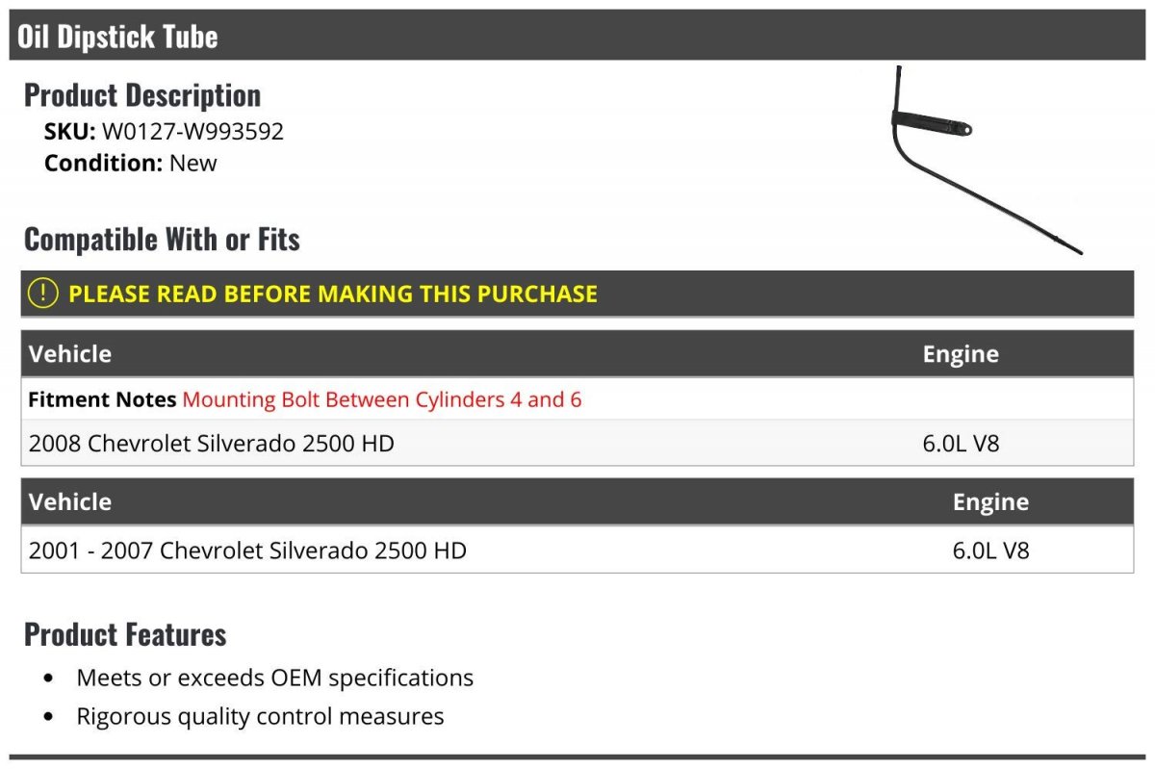Click the Vehicle column header in first table
This screenshot has height=769, width=1155.
(70, 353)
